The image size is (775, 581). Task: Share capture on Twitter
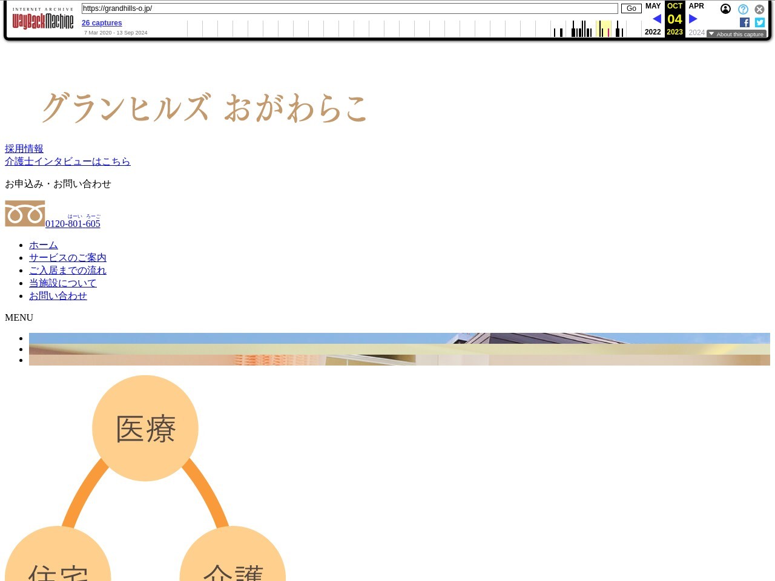pos(760,22)
